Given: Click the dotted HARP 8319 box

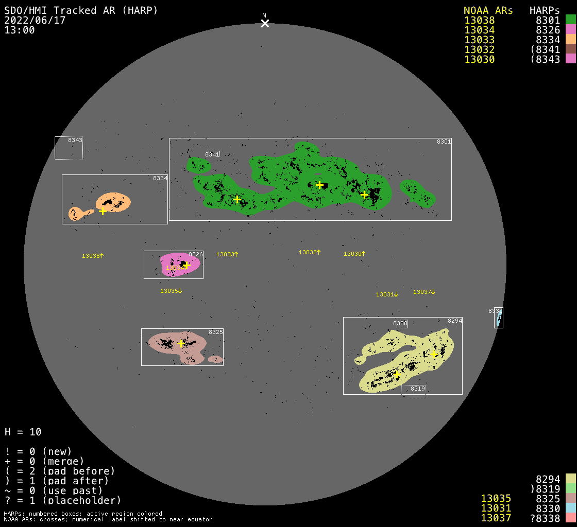Looking at the screenshot, I should 413,391.
